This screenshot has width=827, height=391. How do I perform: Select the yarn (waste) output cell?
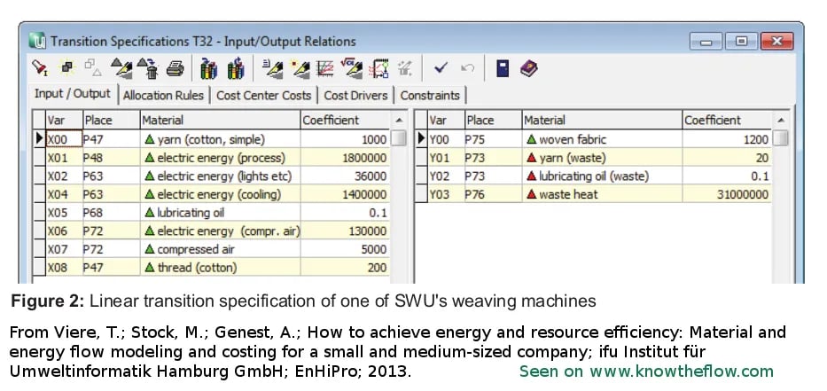click(603, 157)
